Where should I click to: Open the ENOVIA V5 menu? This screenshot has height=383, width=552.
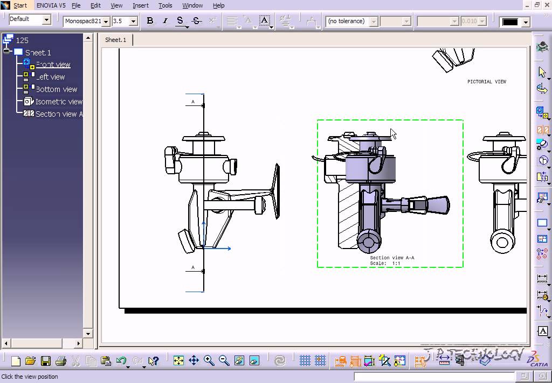(51, 5)
